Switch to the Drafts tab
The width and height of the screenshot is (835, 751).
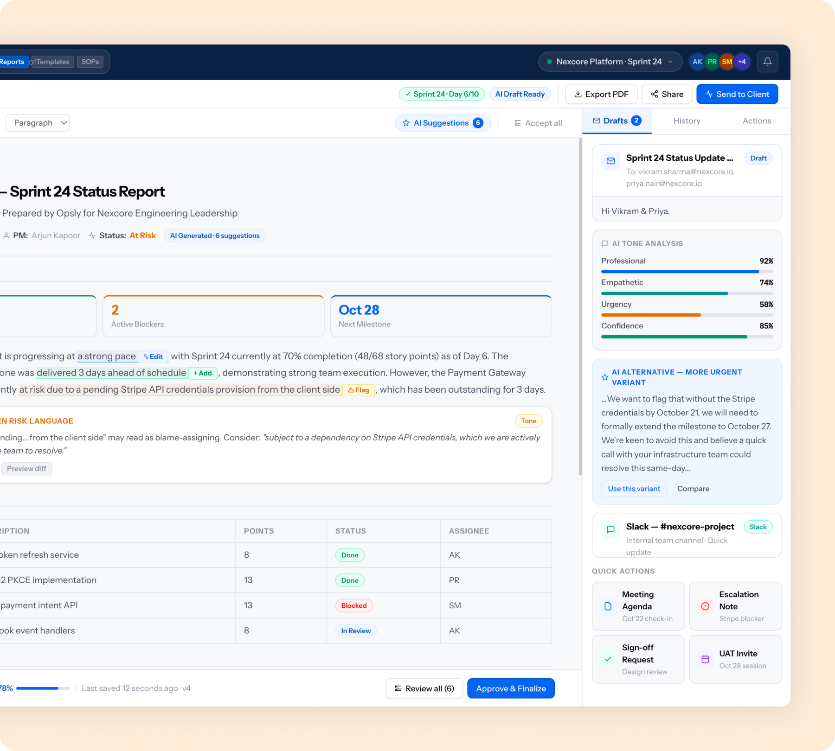[617, 121]
